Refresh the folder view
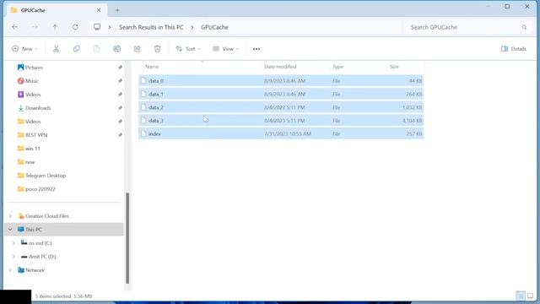This screenshot has height=304, width=540. click(75, 27)
